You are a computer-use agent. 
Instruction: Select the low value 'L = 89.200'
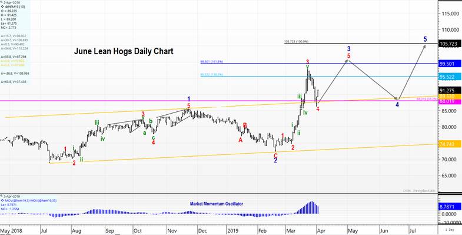(8, 19)
